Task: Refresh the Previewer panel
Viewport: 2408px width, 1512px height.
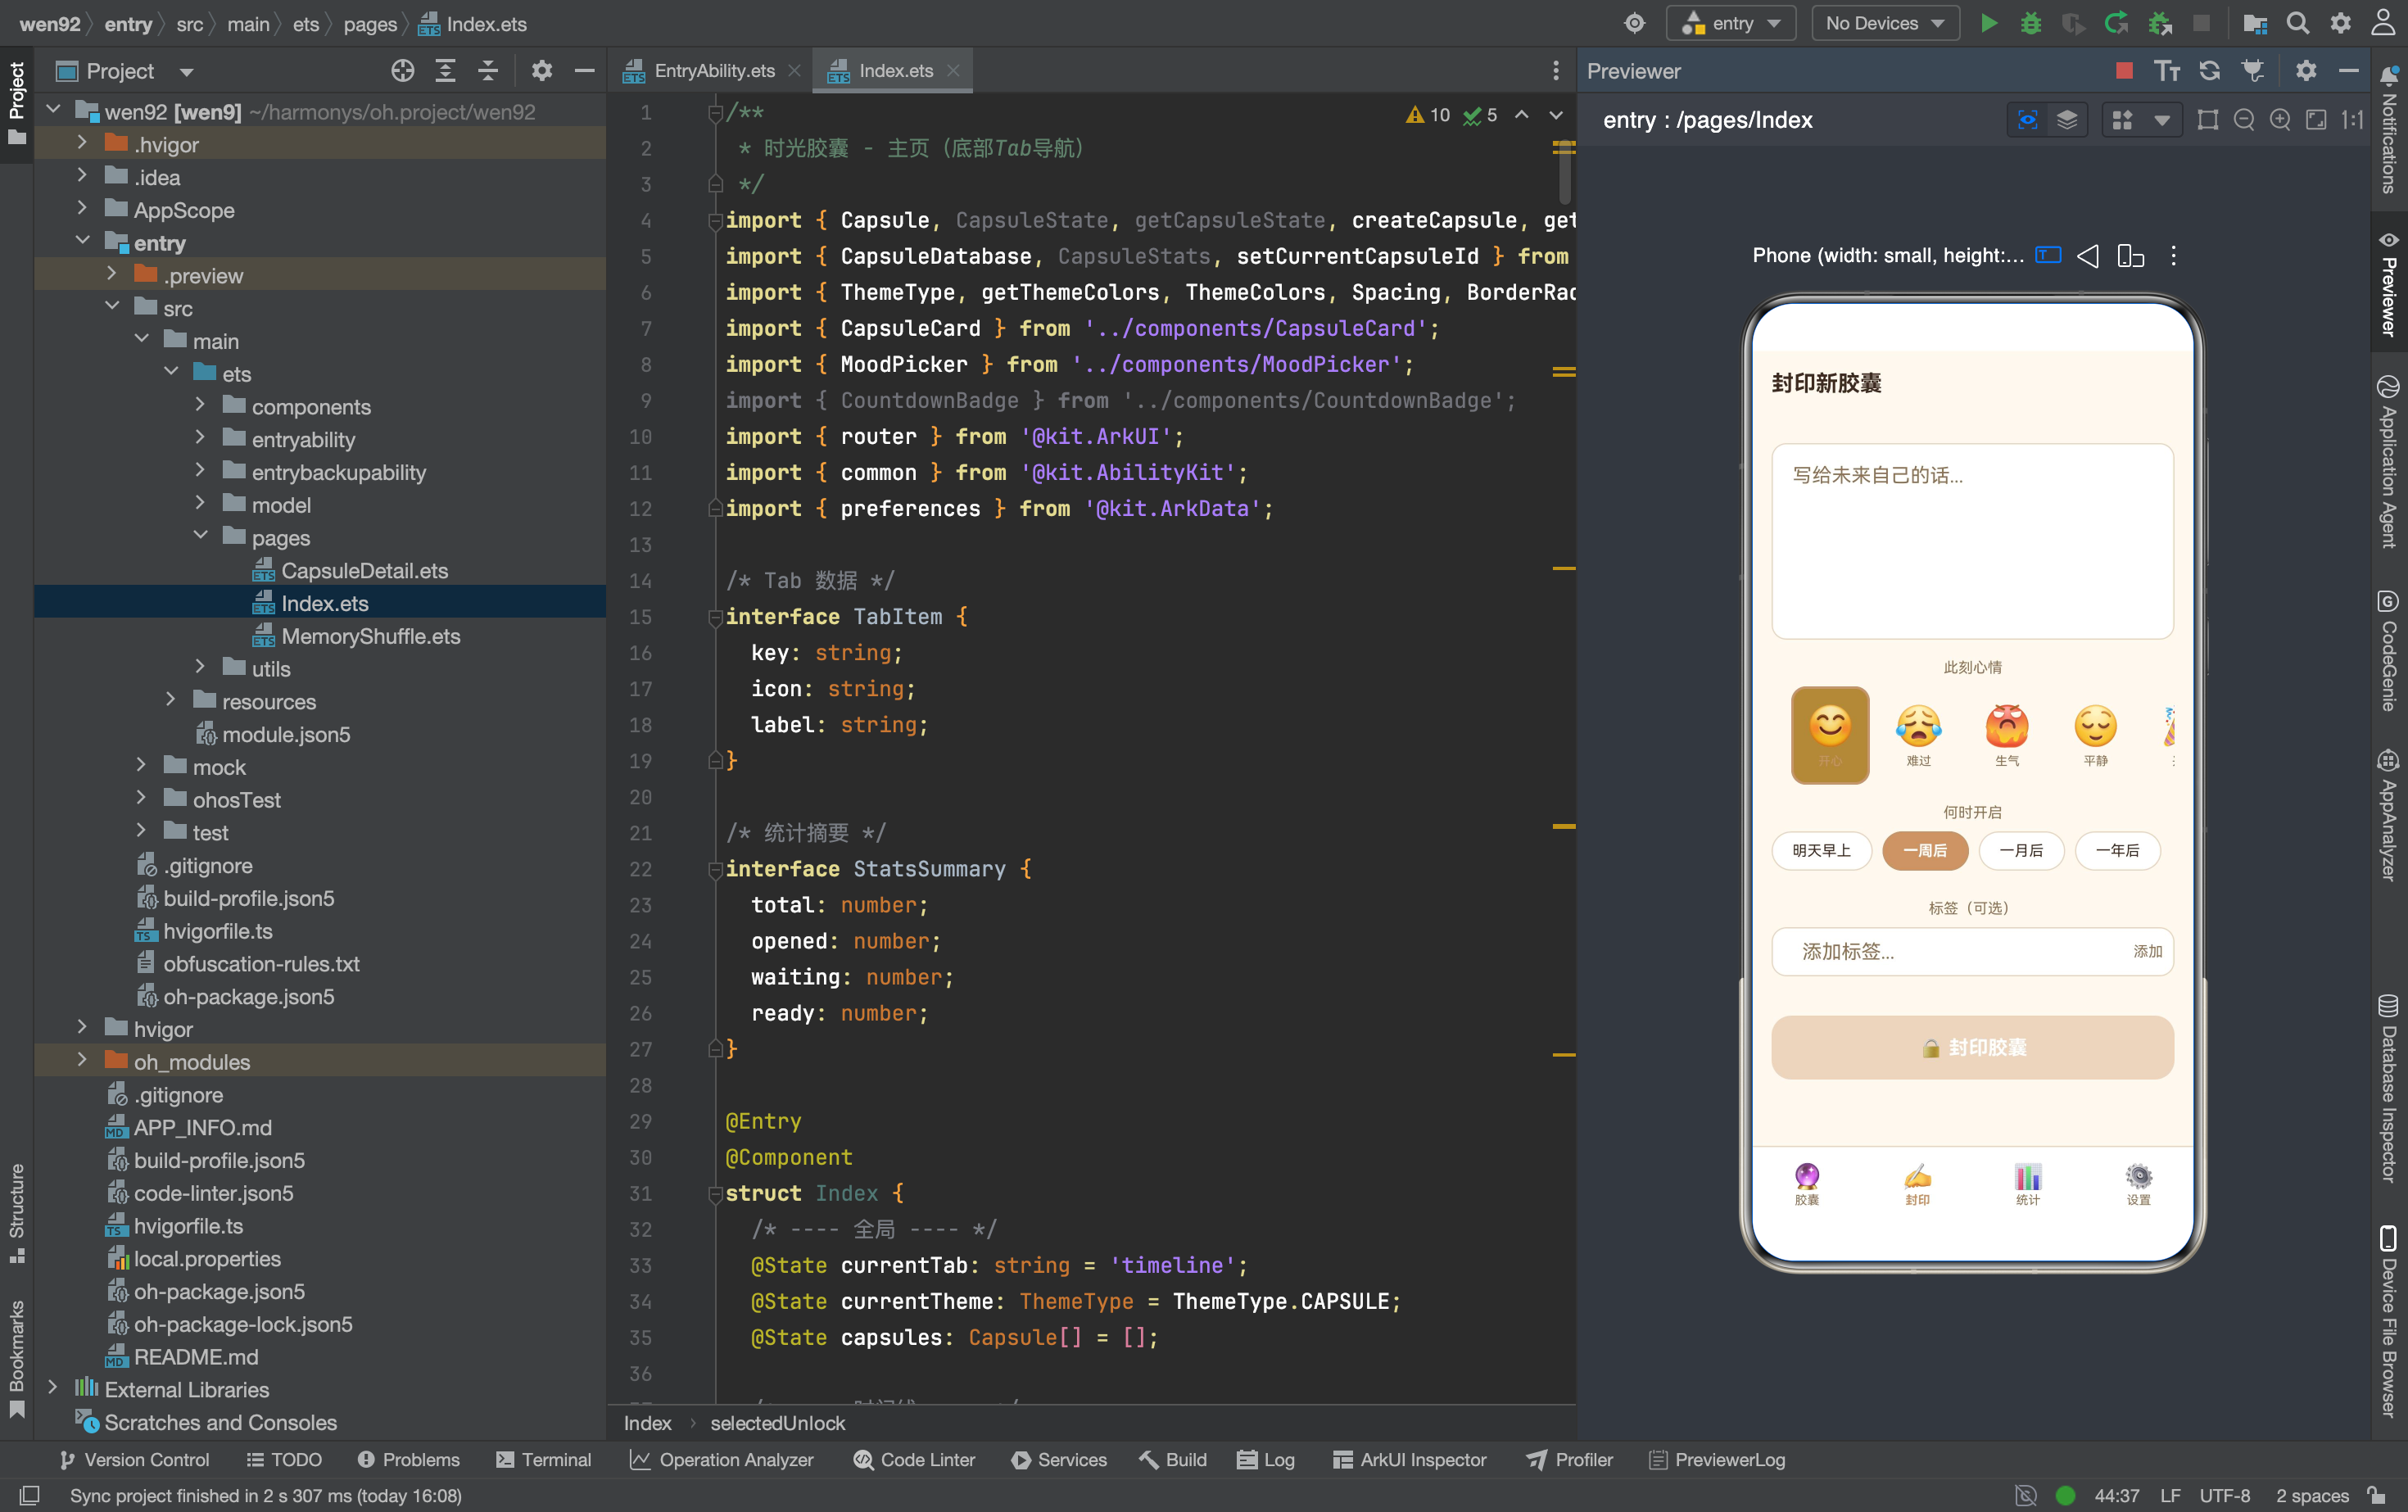Action: [2209, 71]
